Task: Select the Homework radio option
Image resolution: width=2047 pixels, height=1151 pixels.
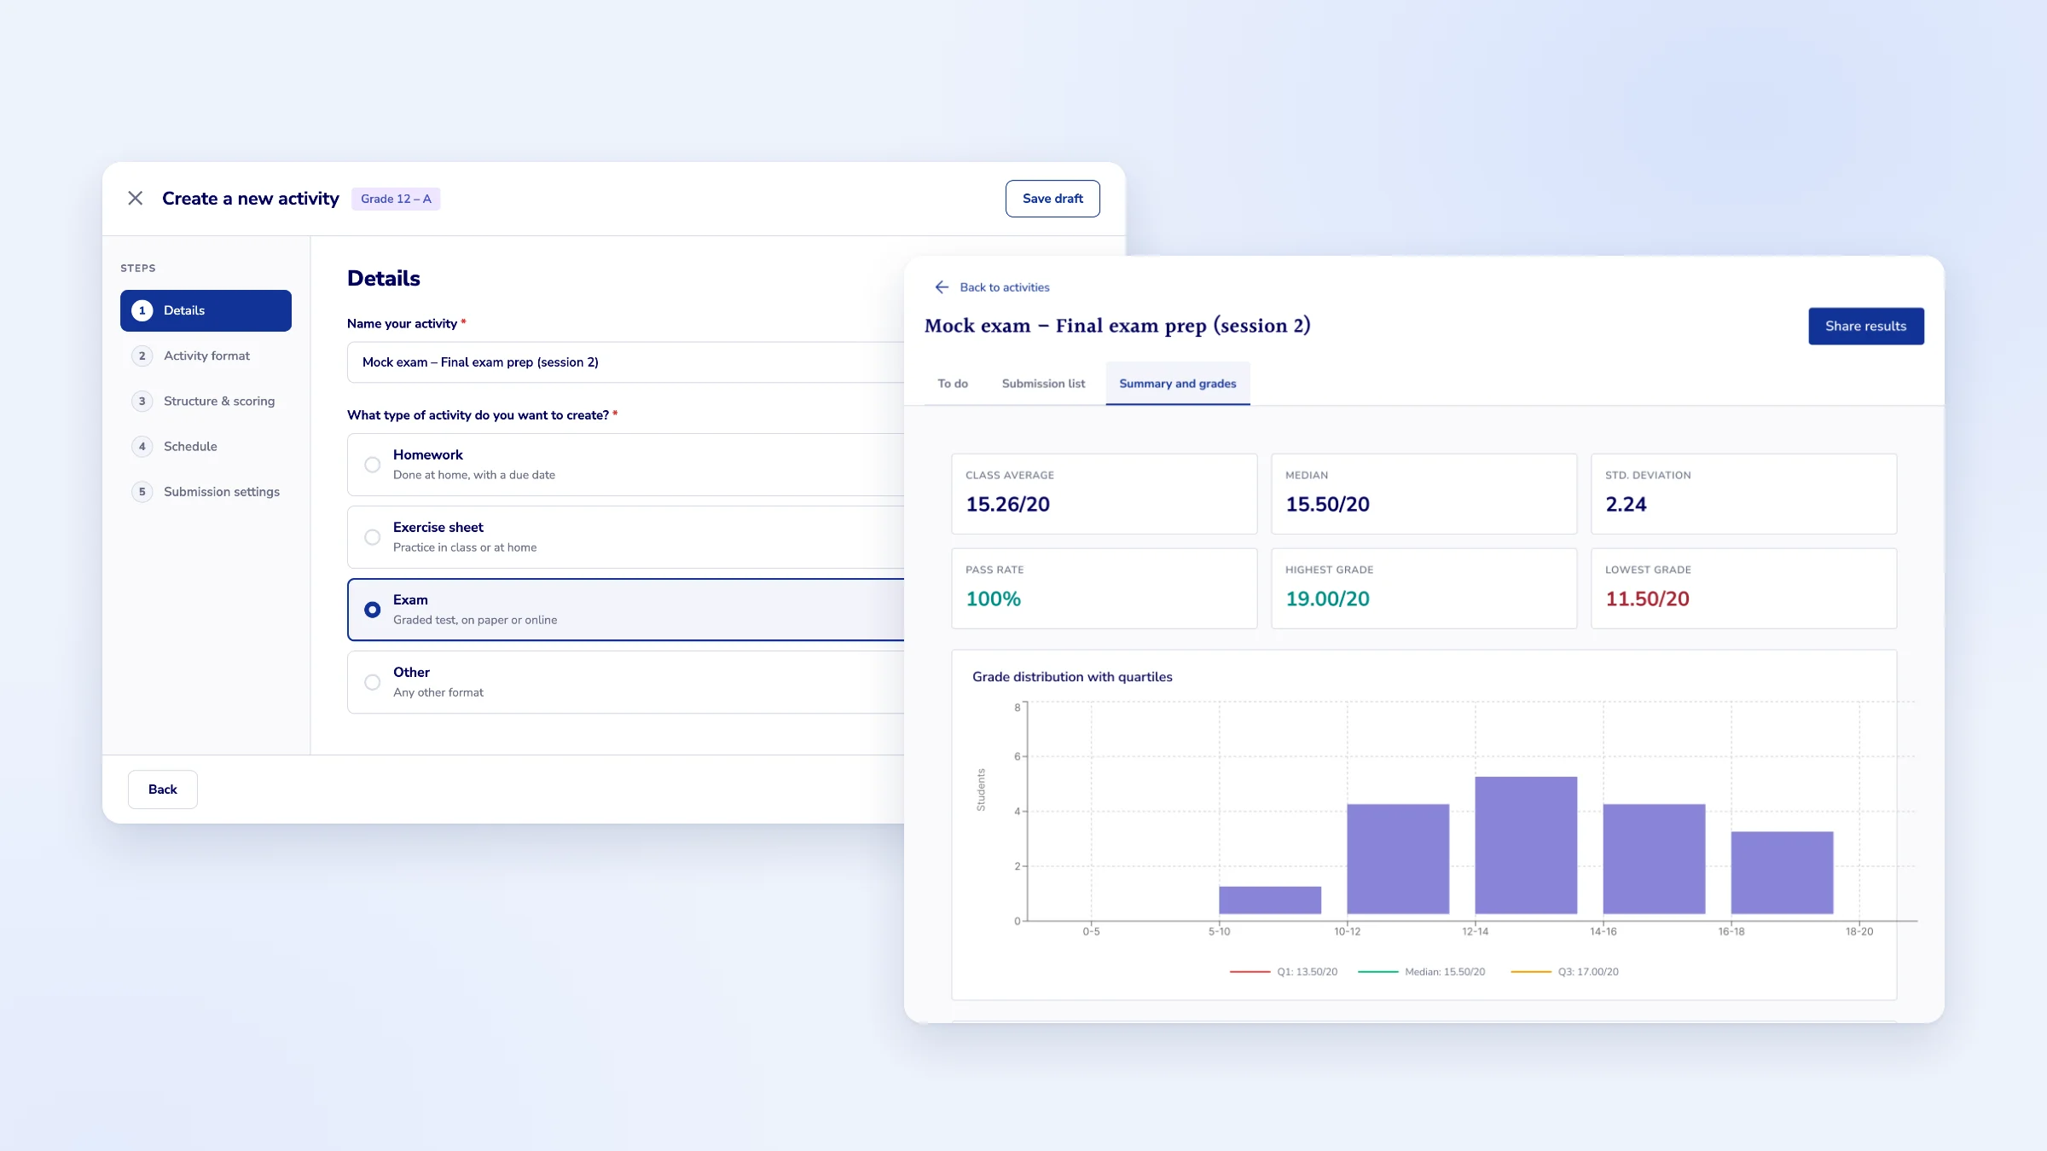Action: [373, 465]
